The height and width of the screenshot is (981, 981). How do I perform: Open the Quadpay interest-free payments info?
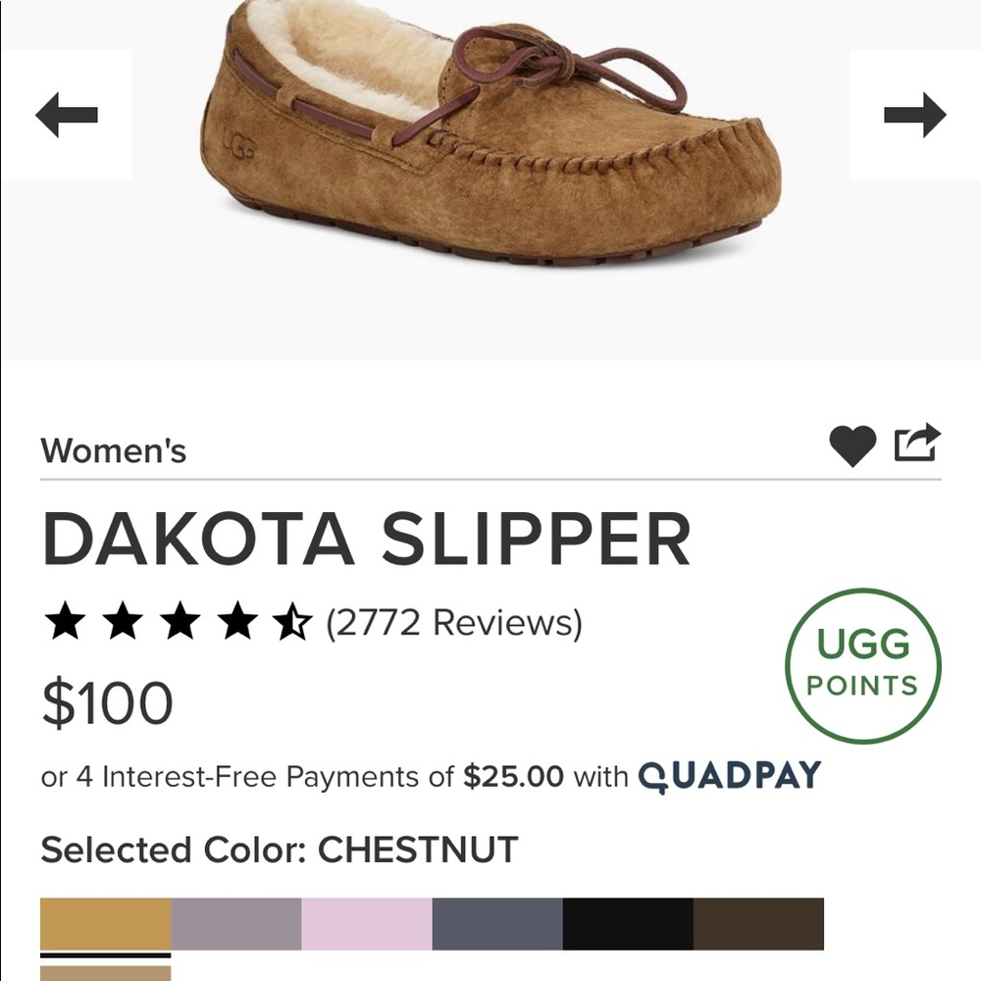click(728, 775)
